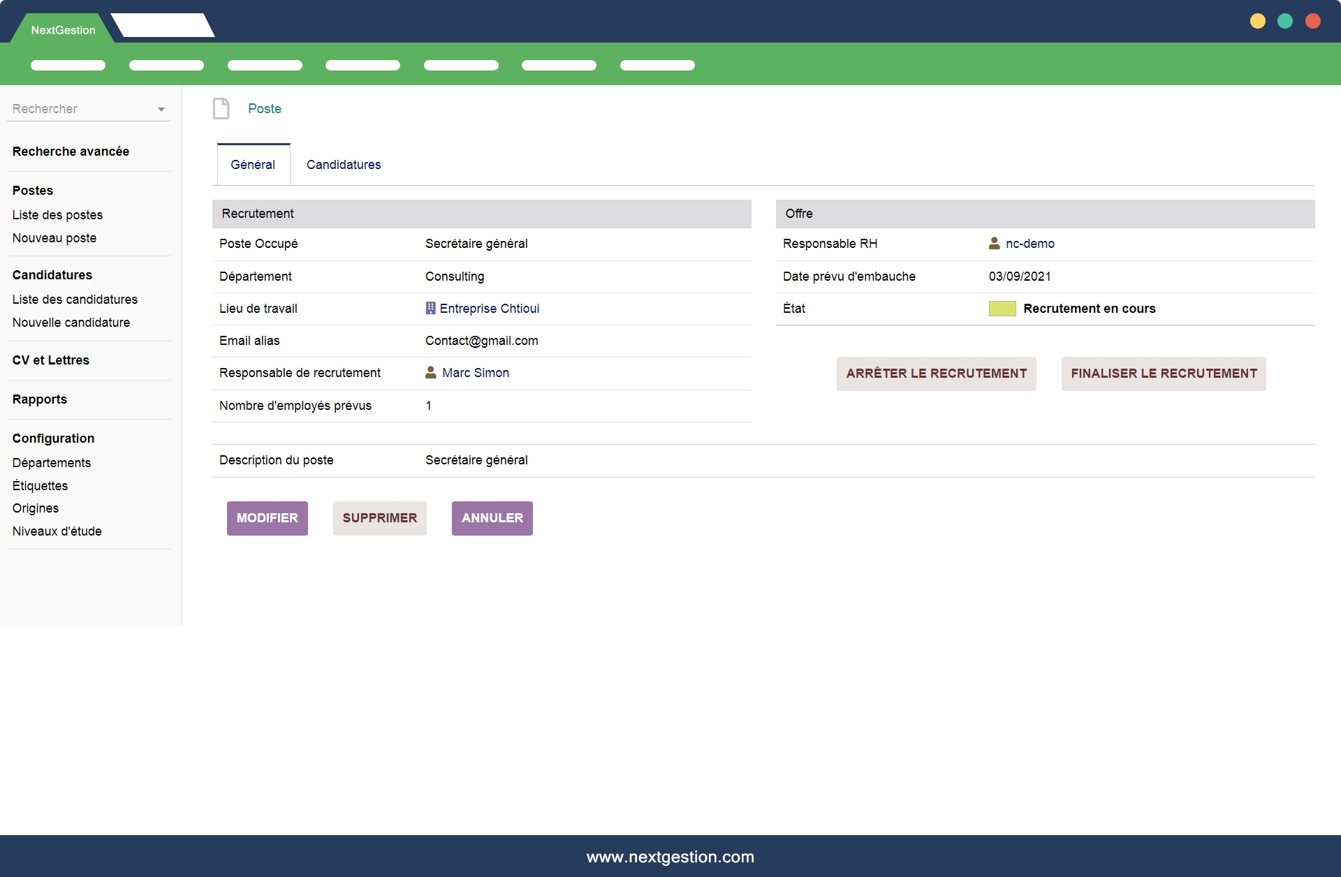1341x877 pixels.
Task: Open Liste des postes in sidebar
Action: tap(57, 215)
